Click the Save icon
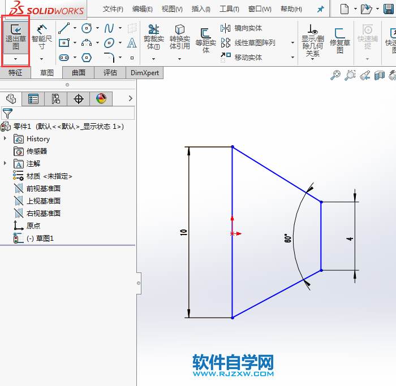396x386 pixels. tap(389, 9)
